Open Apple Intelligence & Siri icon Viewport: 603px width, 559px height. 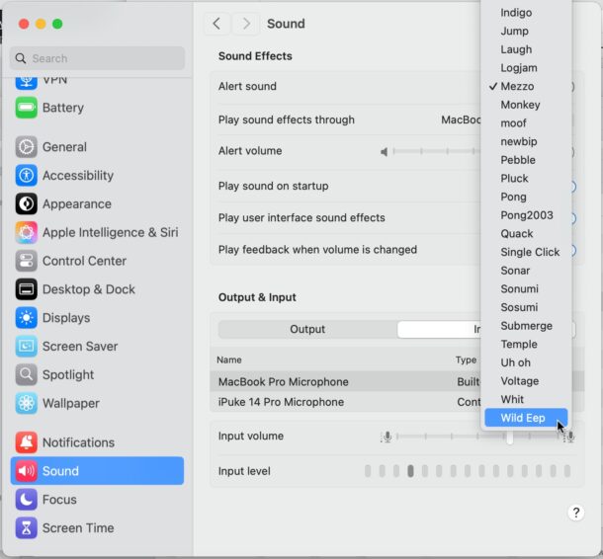coord(26,233)
